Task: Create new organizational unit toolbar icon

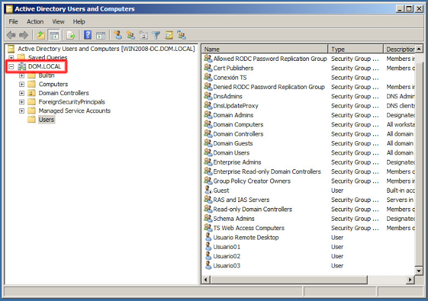Action: pos(144,35)
